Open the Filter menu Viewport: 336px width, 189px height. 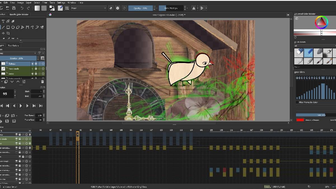click(45, 3)
